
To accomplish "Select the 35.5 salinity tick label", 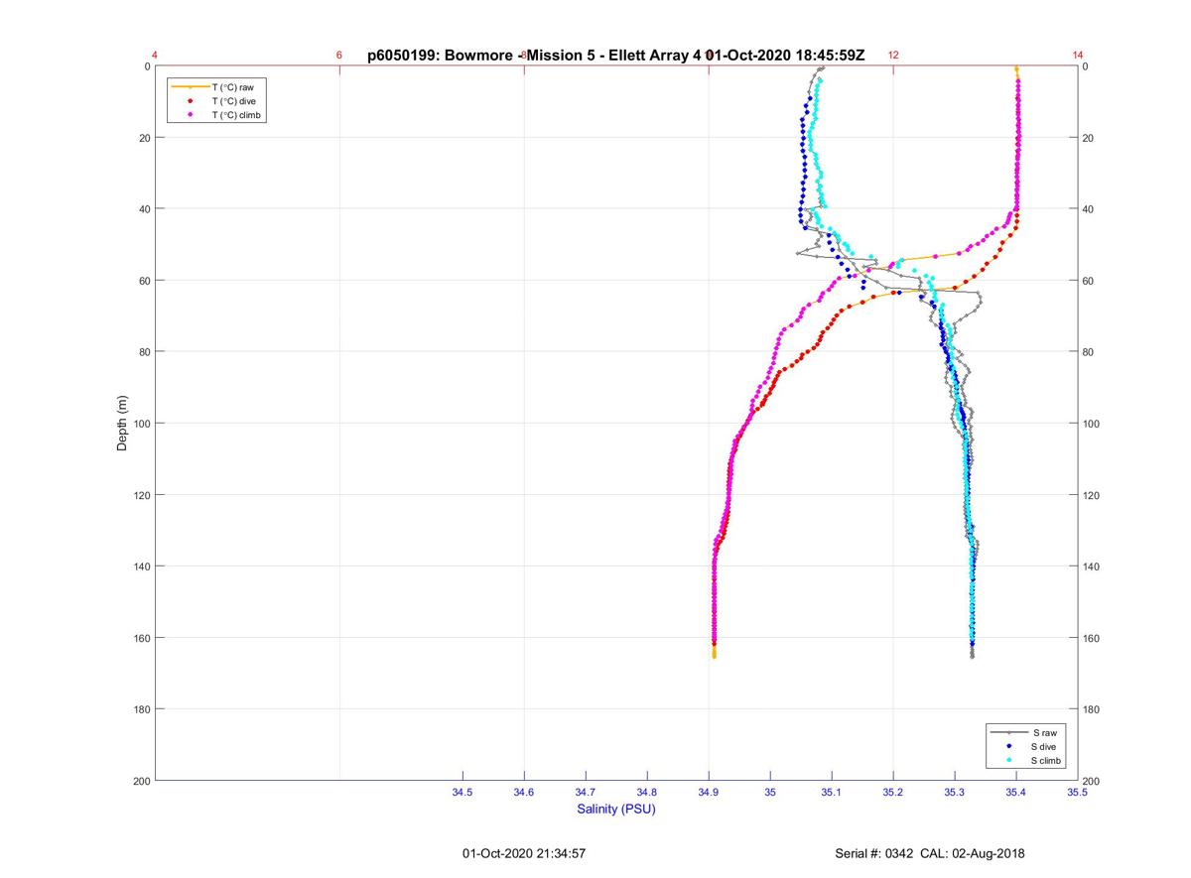I will [1077, 793].
